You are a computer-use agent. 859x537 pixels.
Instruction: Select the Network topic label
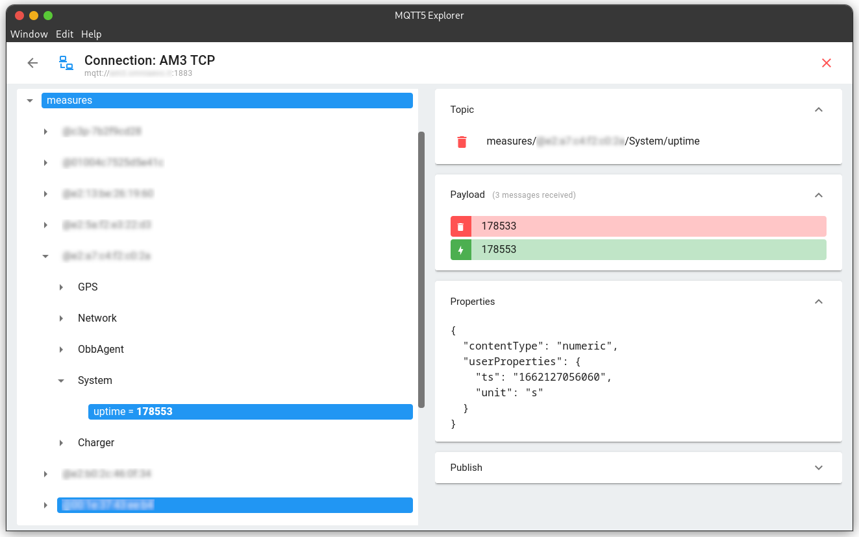pyautogui.click(x=97, y=318)
